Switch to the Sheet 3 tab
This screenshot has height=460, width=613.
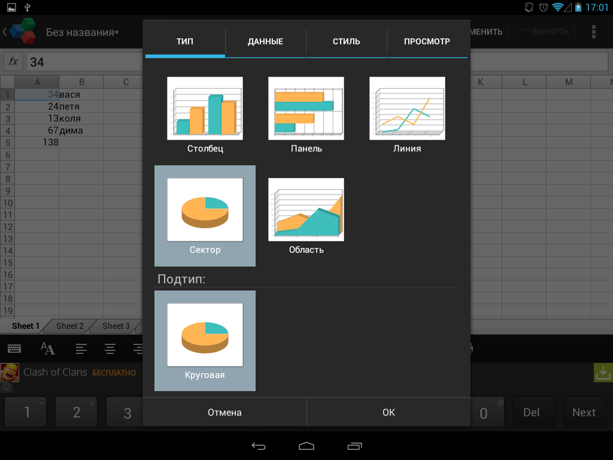click(x=116, y=326)
